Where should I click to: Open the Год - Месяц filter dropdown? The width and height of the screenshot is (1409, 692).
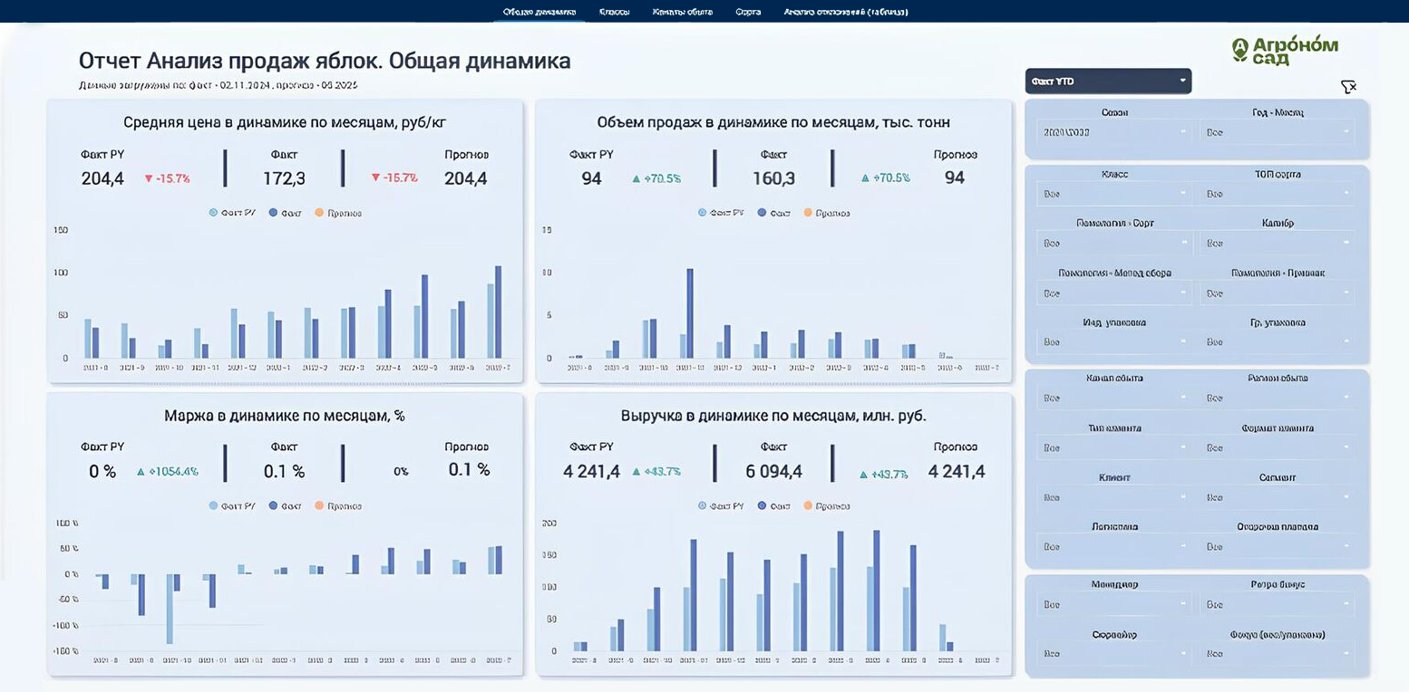coord(1277,132)
